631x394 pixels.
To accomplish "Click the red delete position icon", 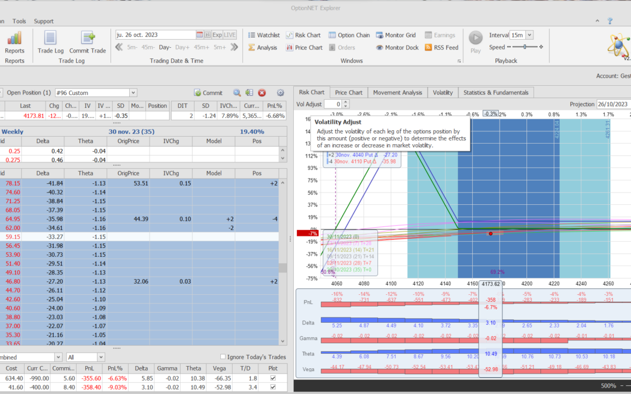I will [x=262, y=93].
